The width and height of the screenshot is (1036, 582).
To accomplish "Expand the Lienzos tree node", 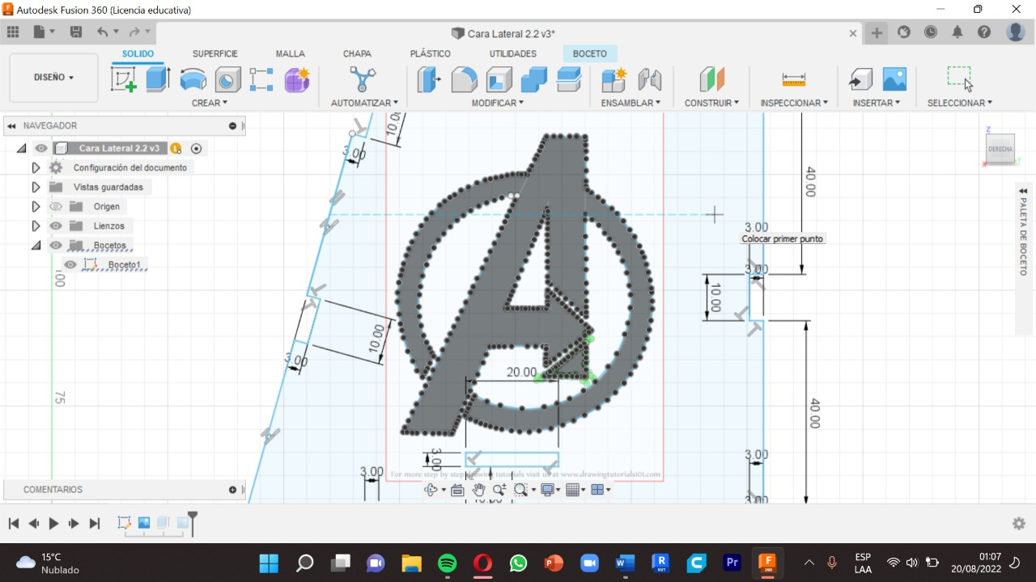I will coord(36,226).
